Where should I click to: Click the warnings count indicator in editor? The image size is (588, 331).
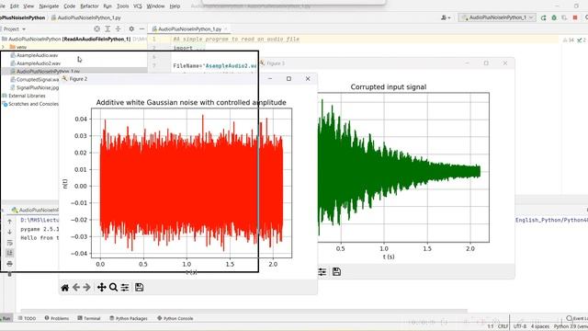(x=569, y=40)
